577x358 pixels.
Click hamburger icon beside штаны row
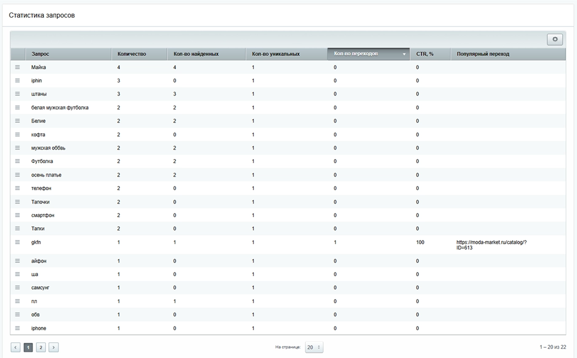click(17, 94)
